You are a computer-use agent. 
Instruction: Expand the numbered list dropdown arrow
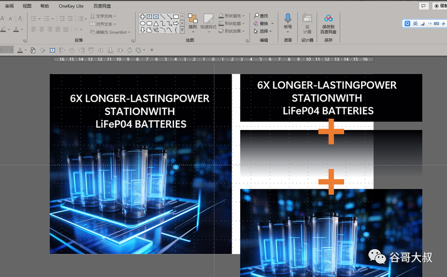[53, 19]
